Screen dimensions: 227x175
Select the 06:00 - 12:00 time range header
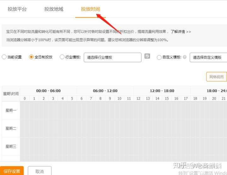tap(105, 91)
